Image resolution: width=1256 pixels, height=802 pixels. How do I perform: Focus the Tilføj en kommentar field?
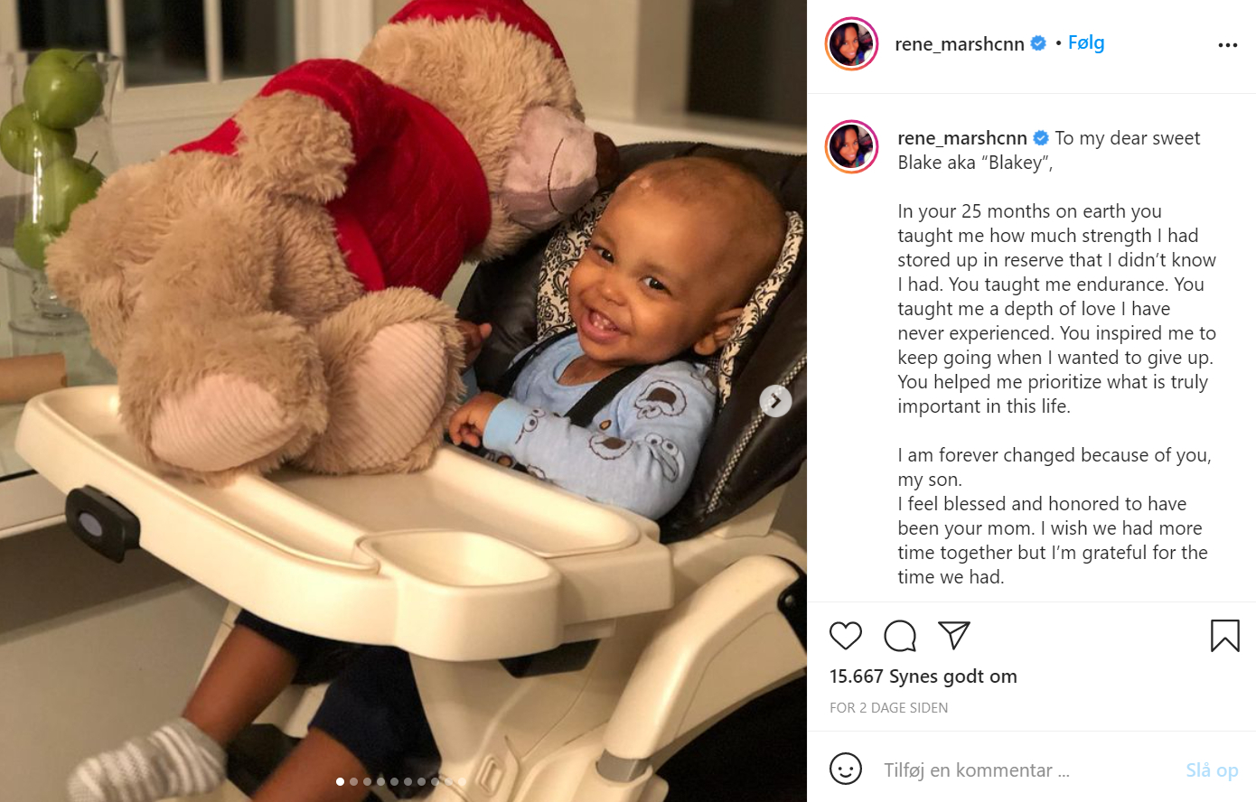[1026, 770]
